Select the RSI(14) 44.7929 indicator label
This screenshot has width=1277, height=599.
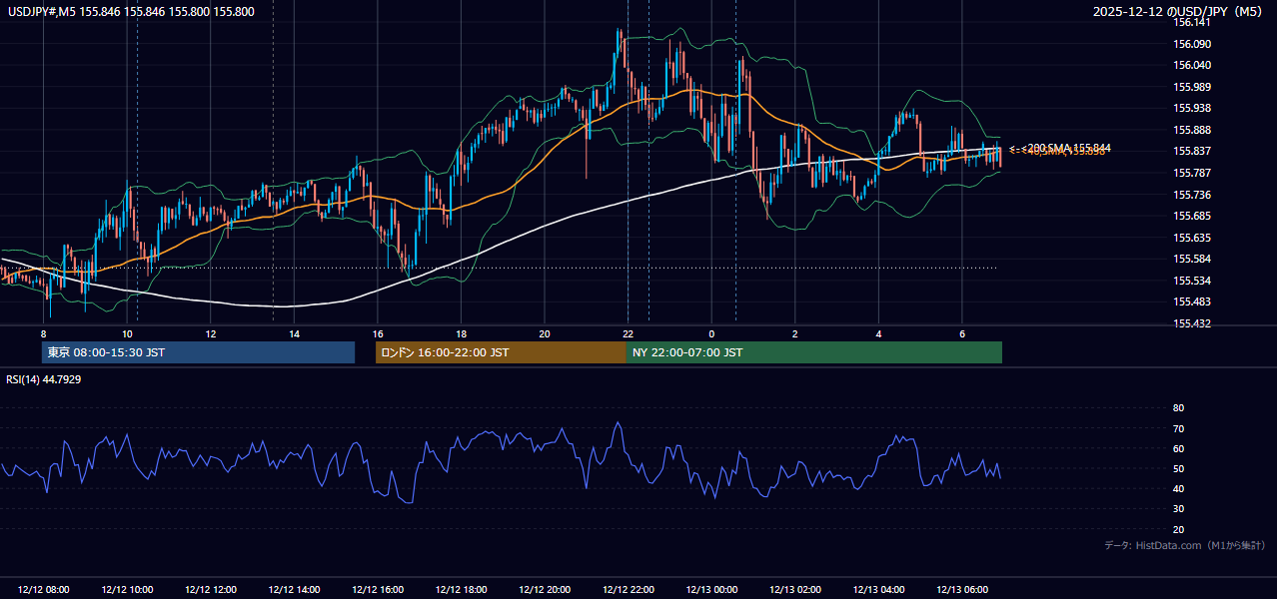tap(42, 378)
